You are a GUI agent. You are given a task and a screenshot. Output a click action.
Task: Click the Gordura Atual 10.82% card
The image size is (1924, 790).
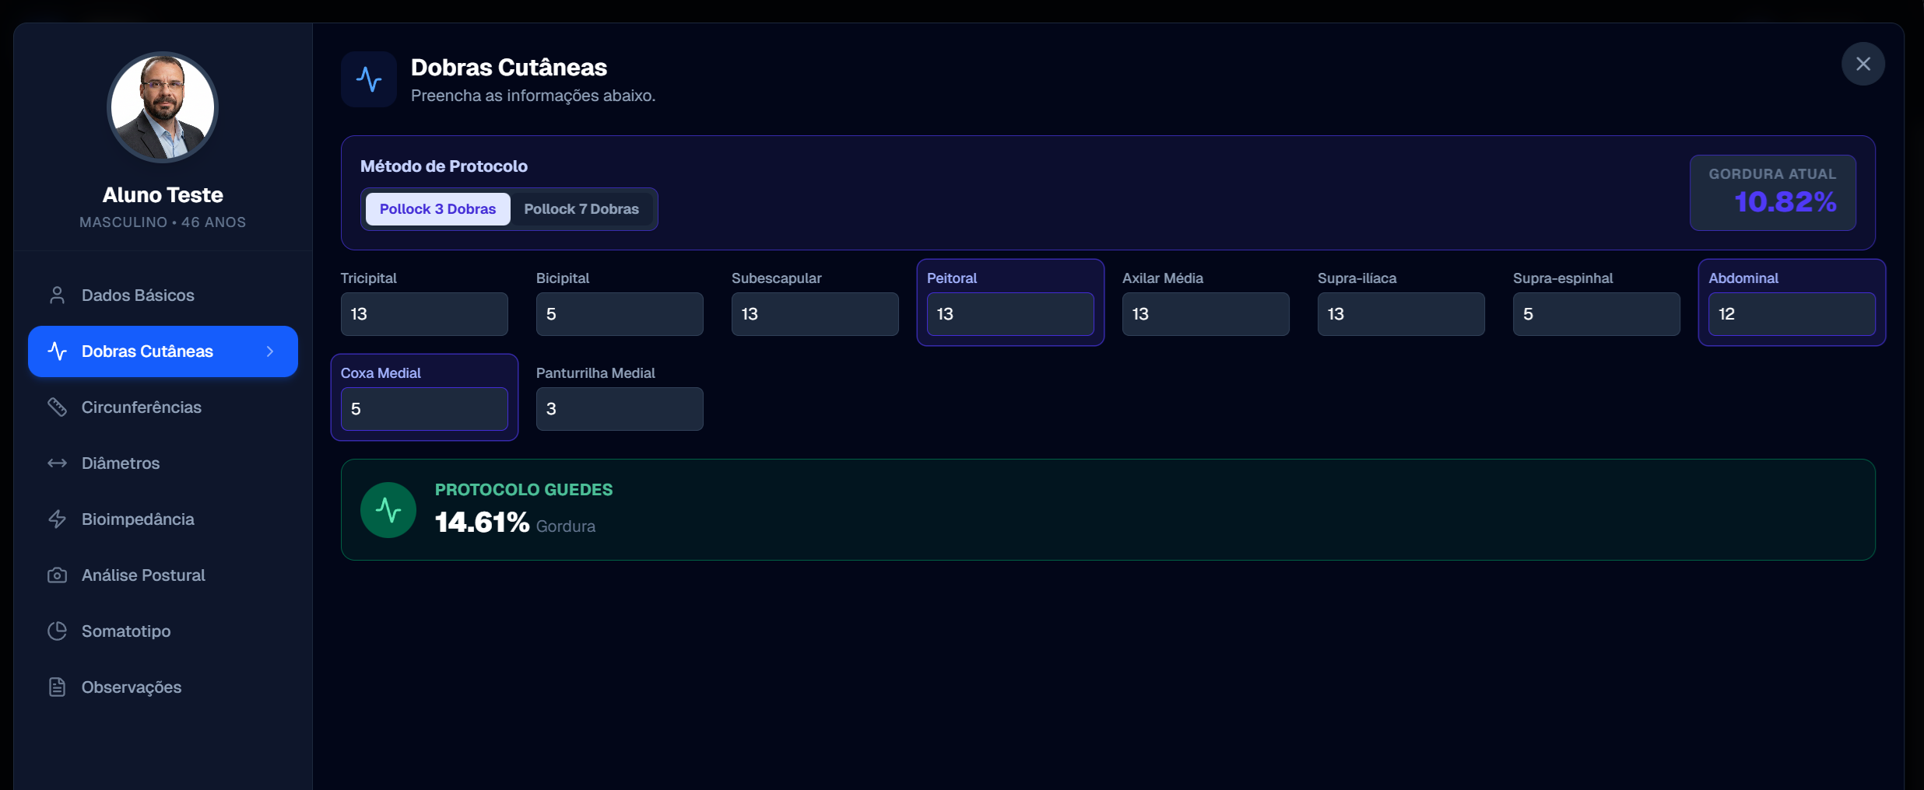tap(1772, 192)
